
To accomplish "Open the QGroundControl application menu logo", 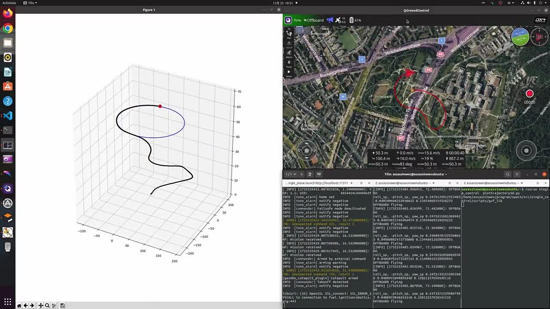I will coord(288,20).
